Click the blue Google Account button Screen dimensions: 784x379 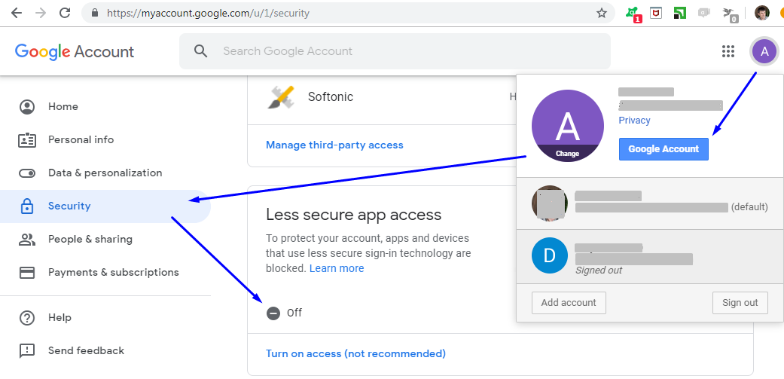click(664, 149)
